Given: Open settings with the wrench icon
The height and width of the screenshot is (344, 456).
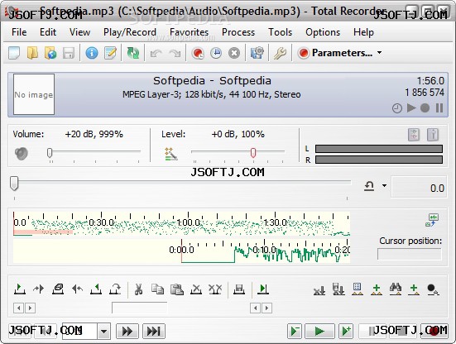Looking at the screenshot, I should pos(280,53).
